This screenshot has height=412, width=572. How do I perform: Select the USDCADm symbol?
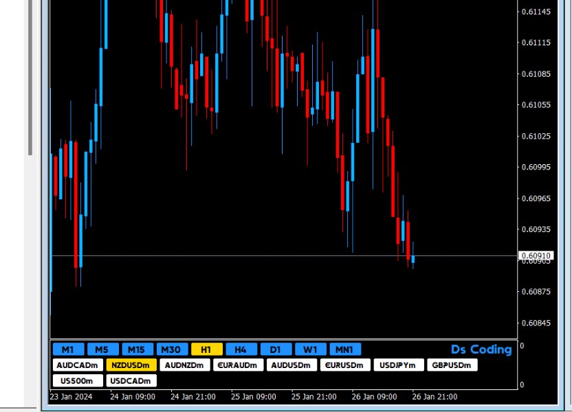click(x=131, y=380)
